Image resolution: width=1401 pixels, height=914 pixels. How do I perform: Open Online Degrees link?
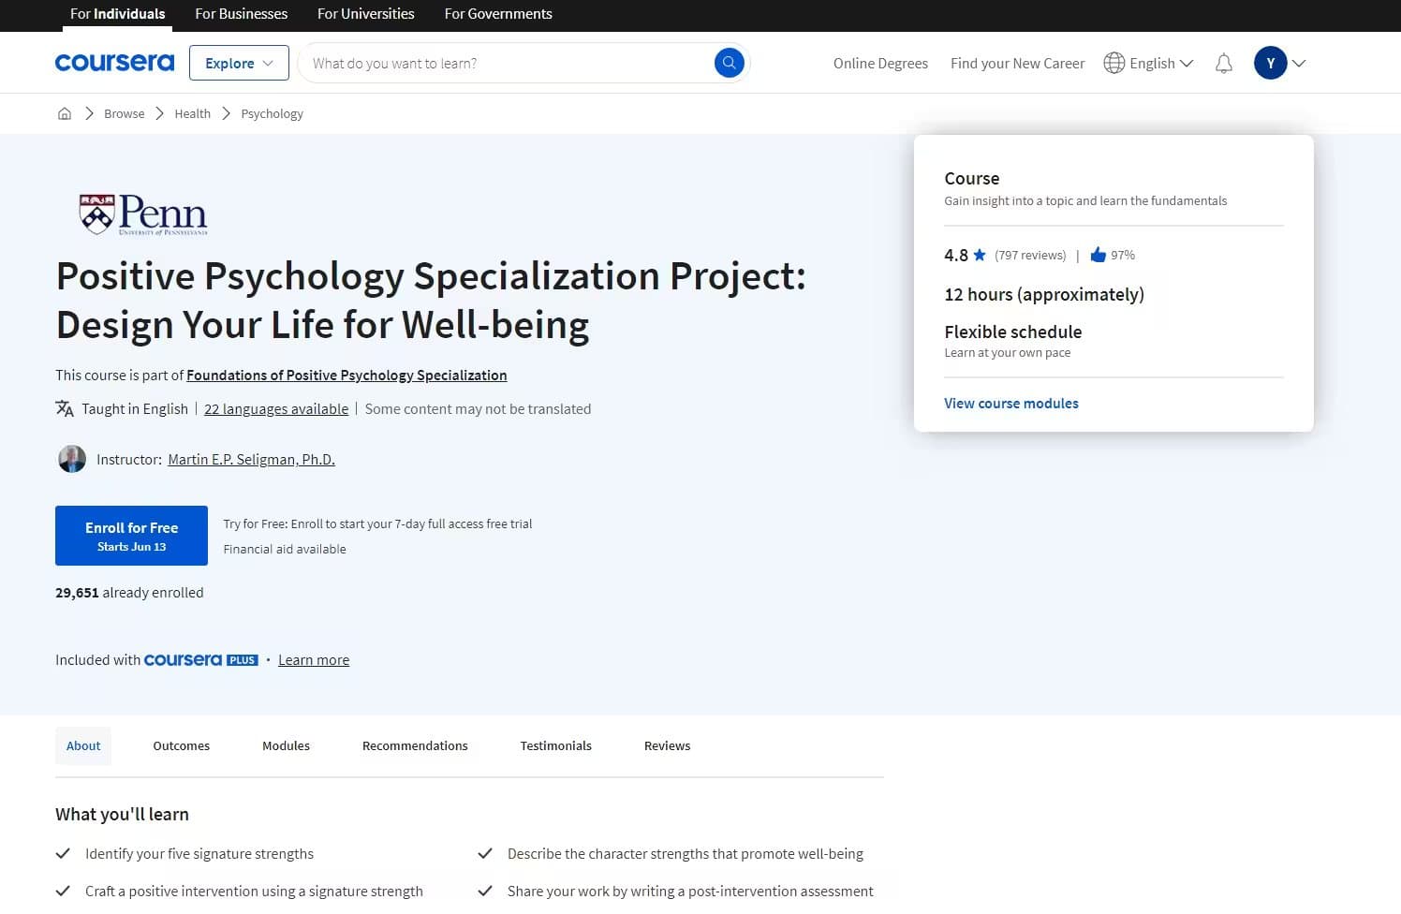[x=880, y=63]
